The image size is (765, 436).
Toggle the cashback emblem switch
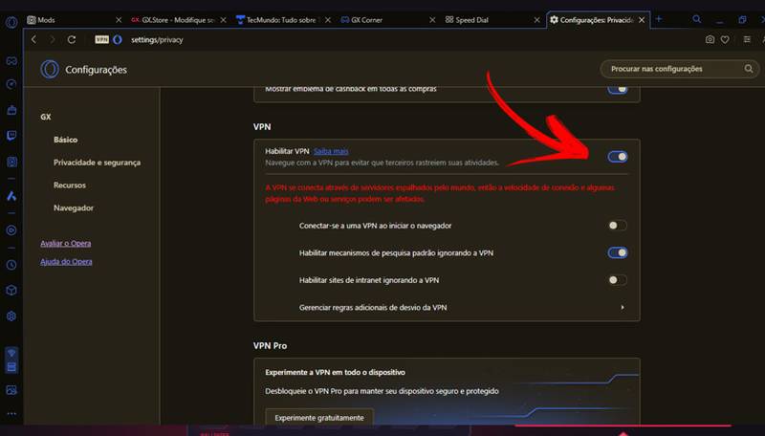(618, 89)
